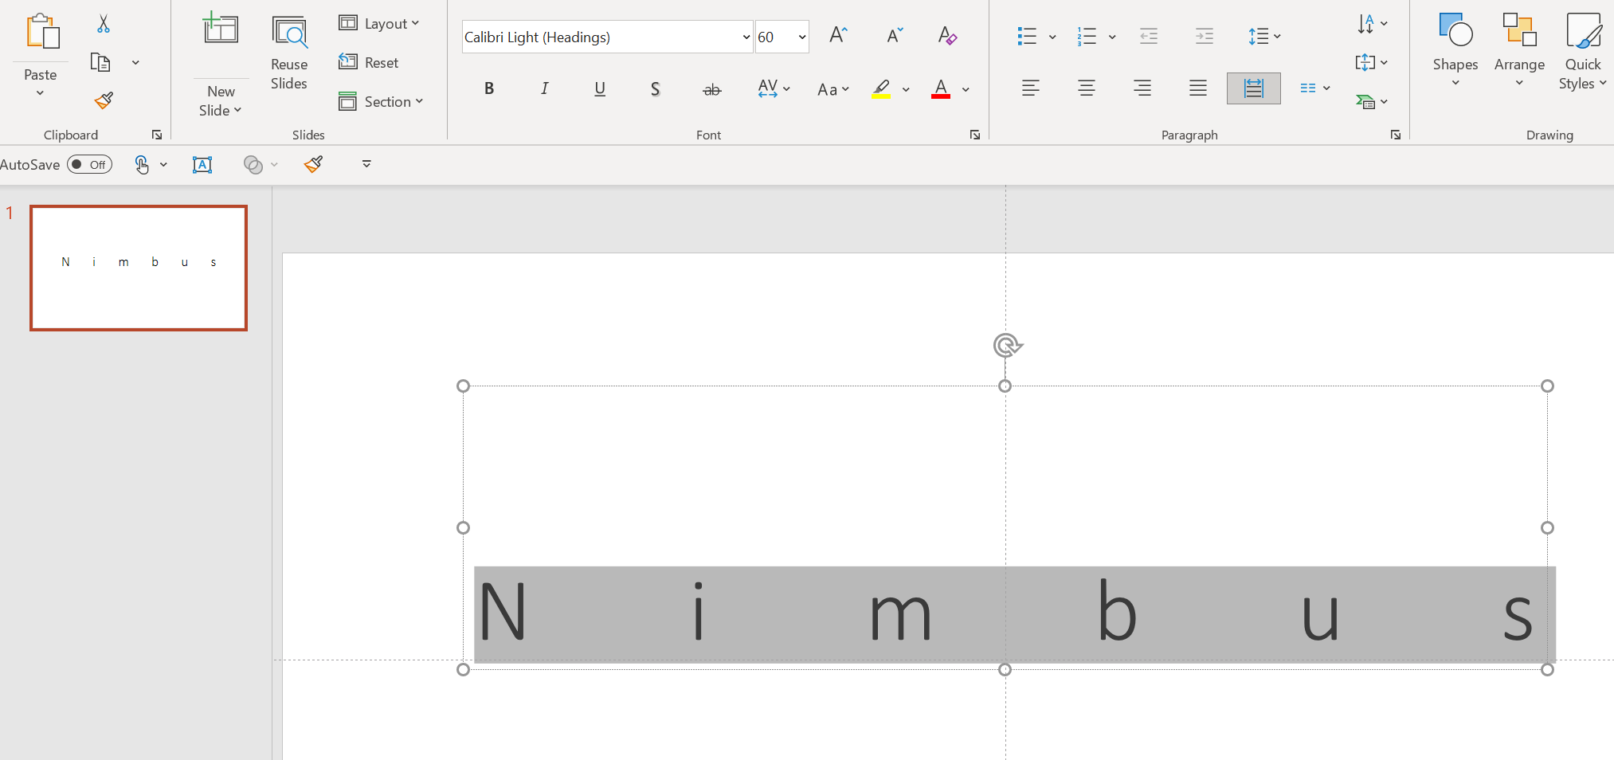Viewport: 1614px width, 760px height.
Task: Open font color picker arrow
Action: point(966,89)
